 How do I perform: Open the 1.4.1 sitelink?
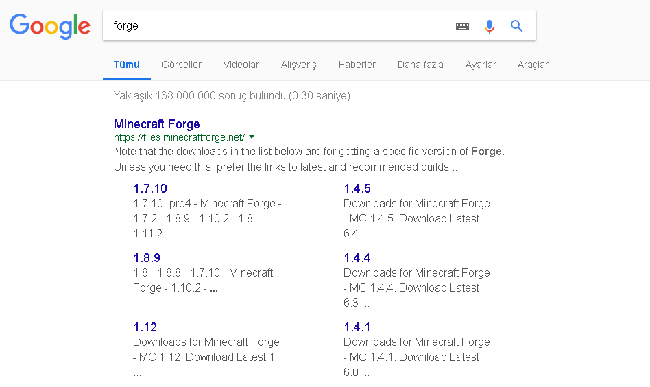pos(357,327)
